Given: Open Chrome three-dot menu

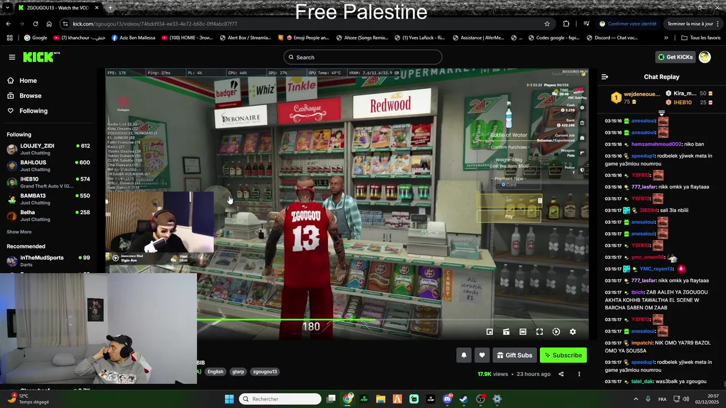Looking at the screenshot, I should point(719,24).
